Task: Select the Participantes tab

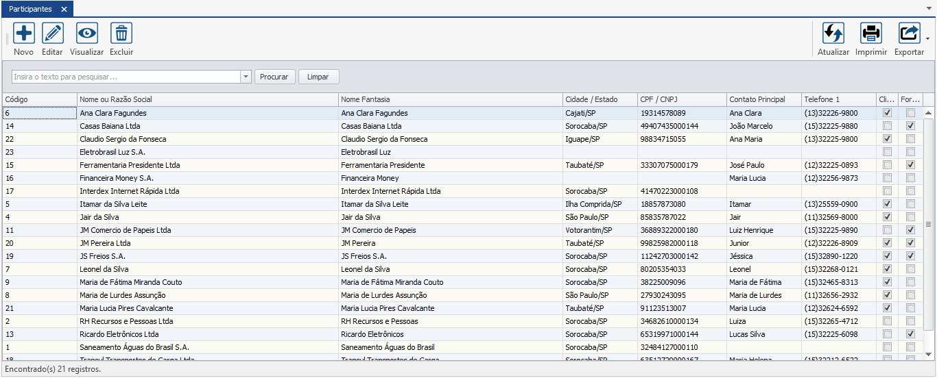Action: (30, 9)
